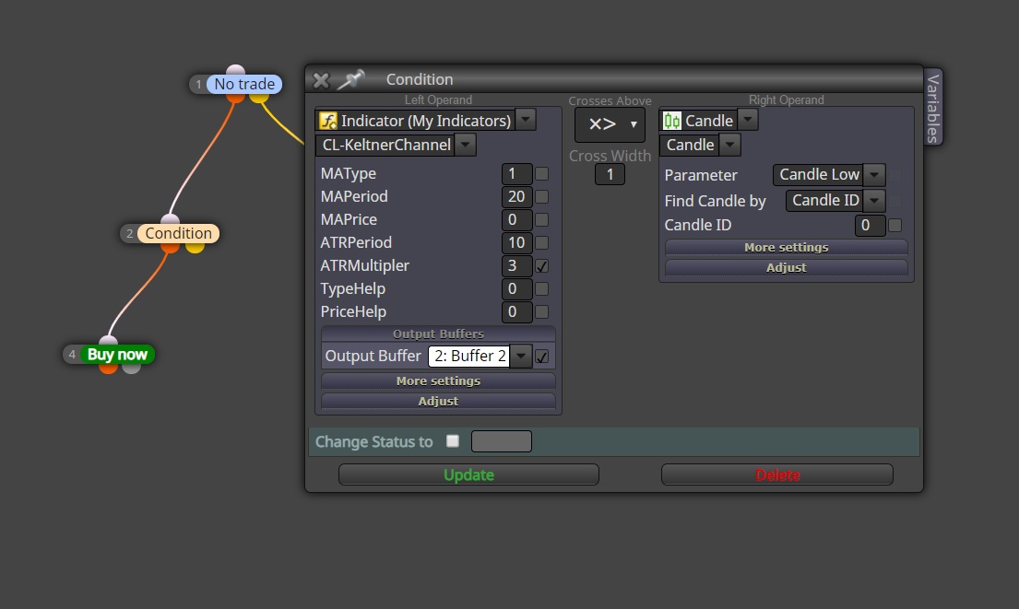Click the orange output connector of Condition node

(x=171, y=247)
